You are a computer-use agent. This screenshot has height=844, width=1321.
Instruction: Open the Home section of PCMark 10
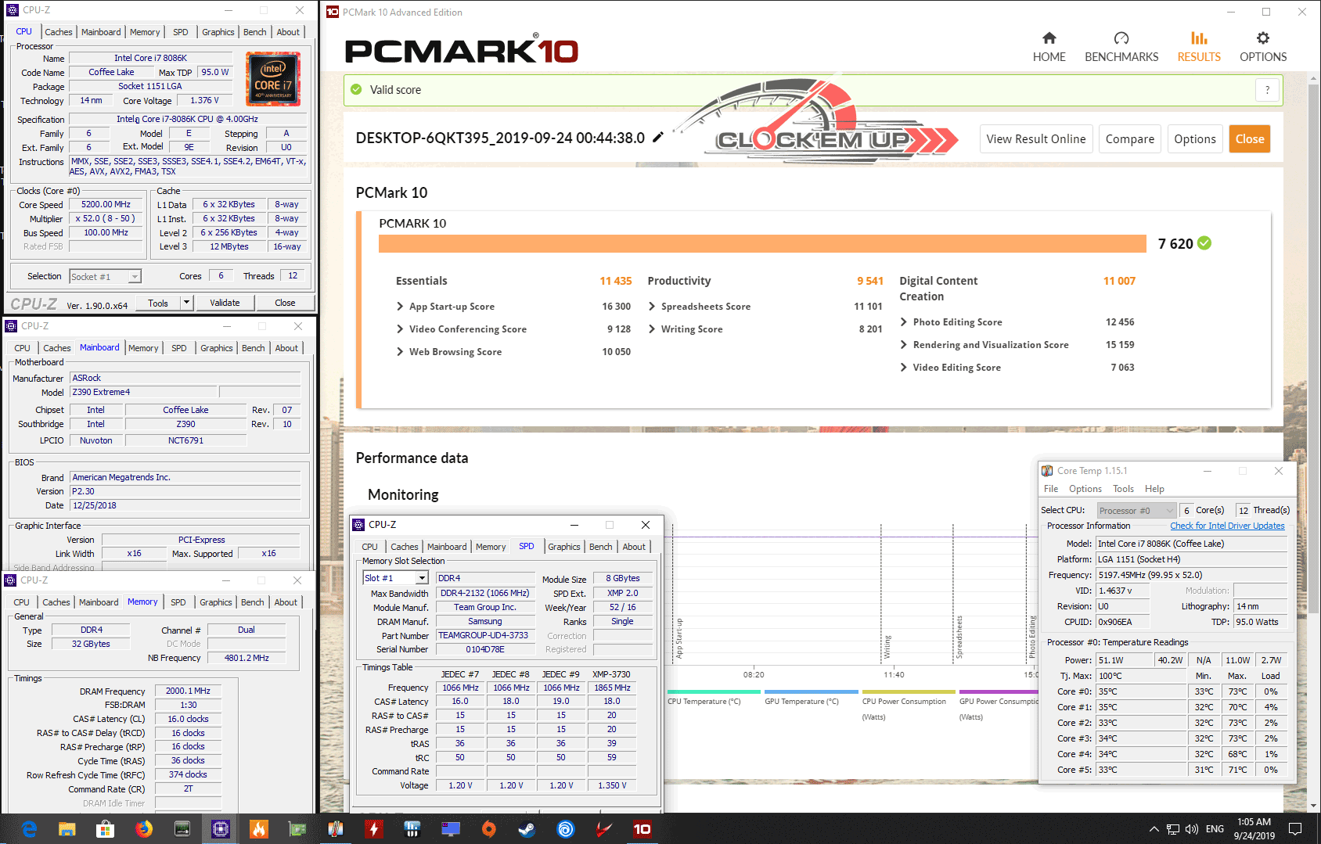click(1049, 47)
